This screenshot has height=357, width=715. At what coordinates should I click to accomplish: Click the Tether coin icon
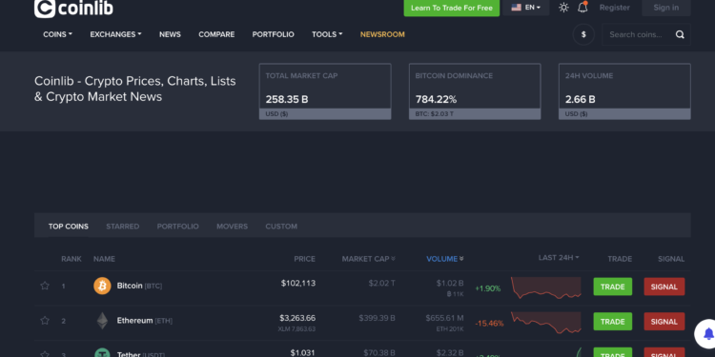click(102, 352)
